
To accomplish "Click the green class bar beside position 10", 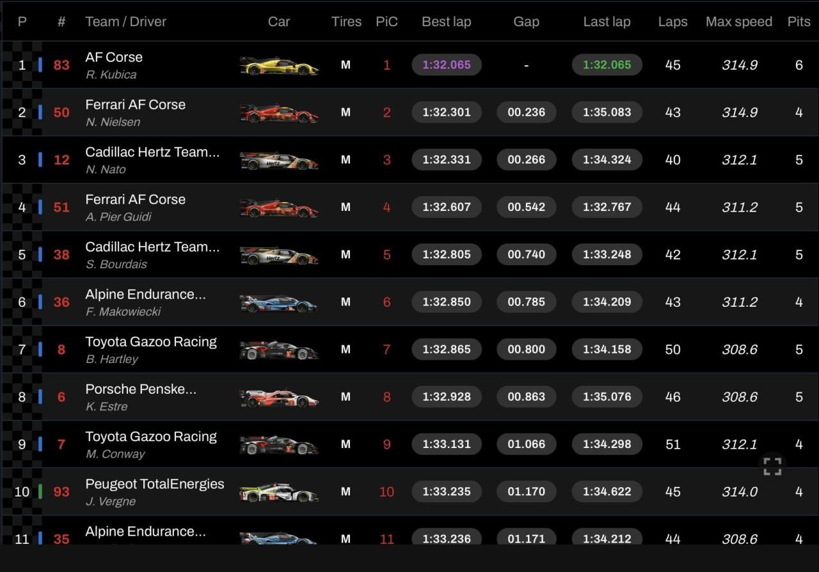I will click(x=40, y=491).
